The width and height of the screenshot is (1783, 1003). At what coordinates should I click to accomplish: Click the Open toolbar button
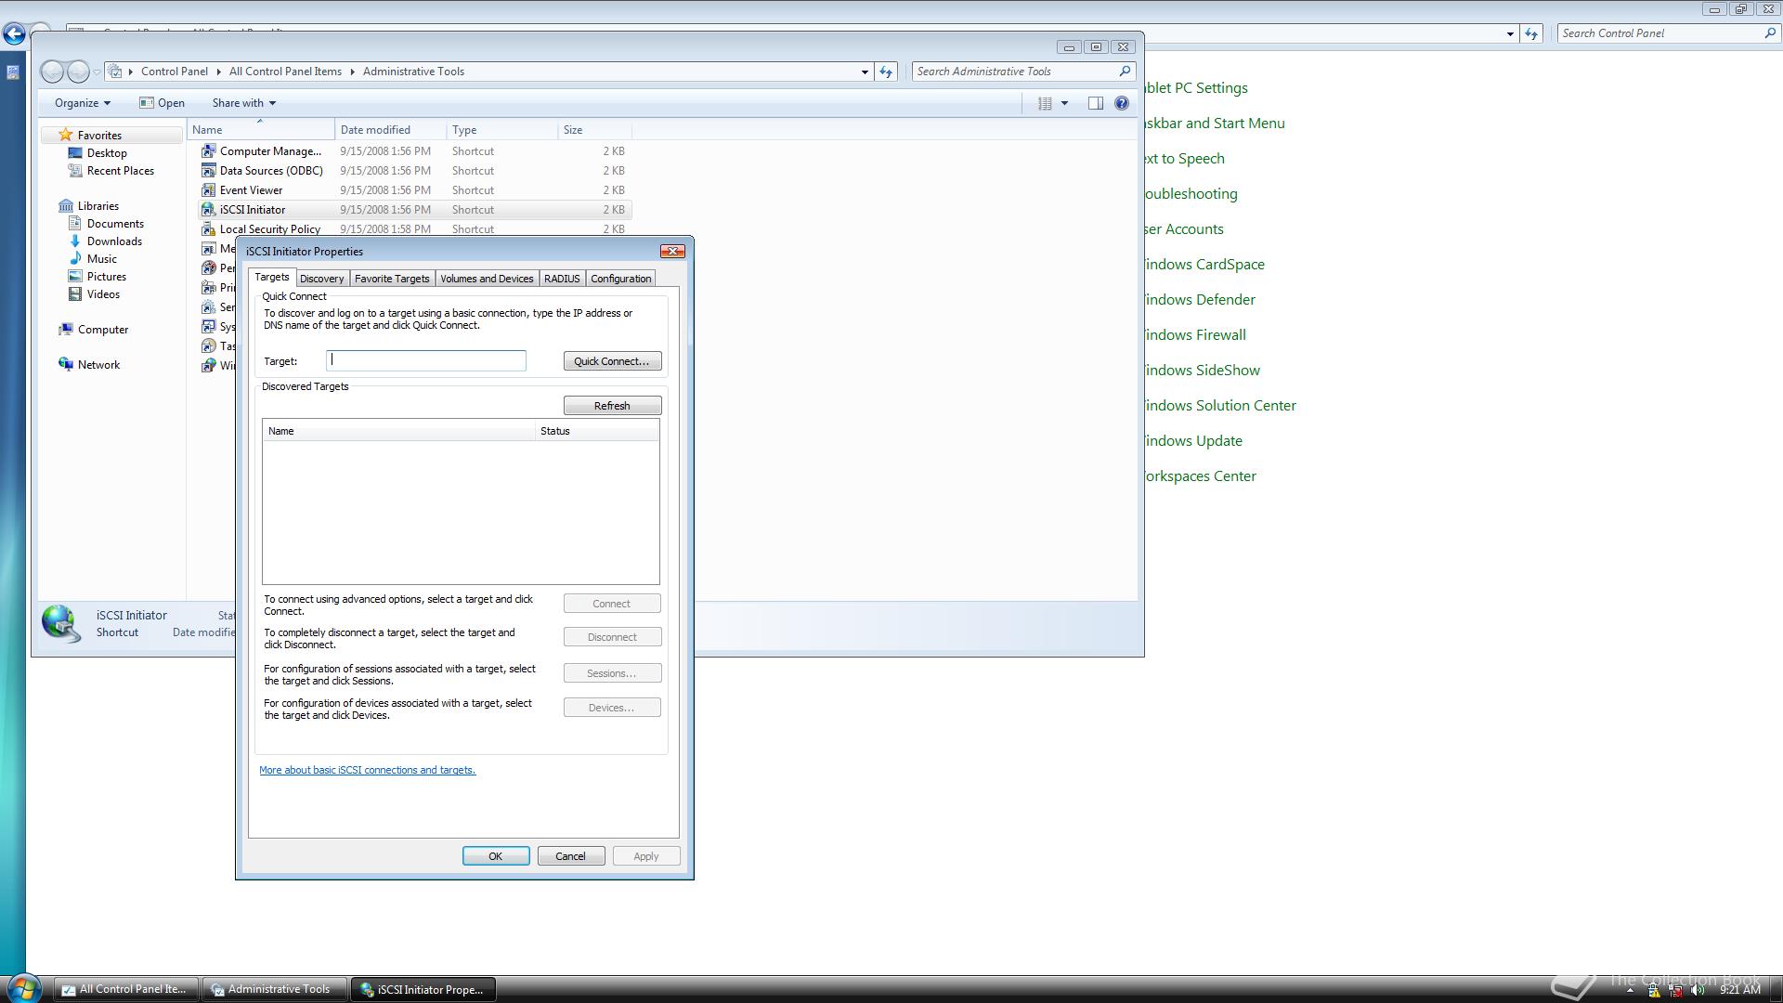[163, 103]
